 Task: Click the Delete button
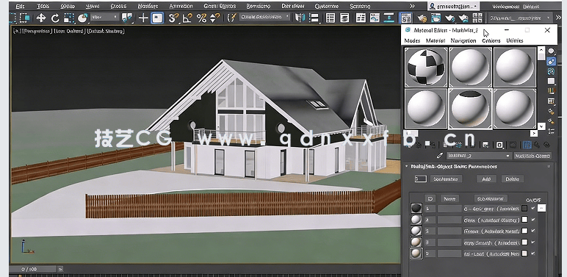tap(512, 179)
